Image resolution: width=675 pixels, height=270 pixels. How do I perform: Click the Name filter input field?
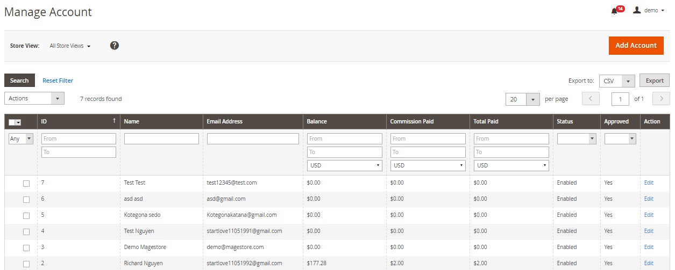click(161, 139)
